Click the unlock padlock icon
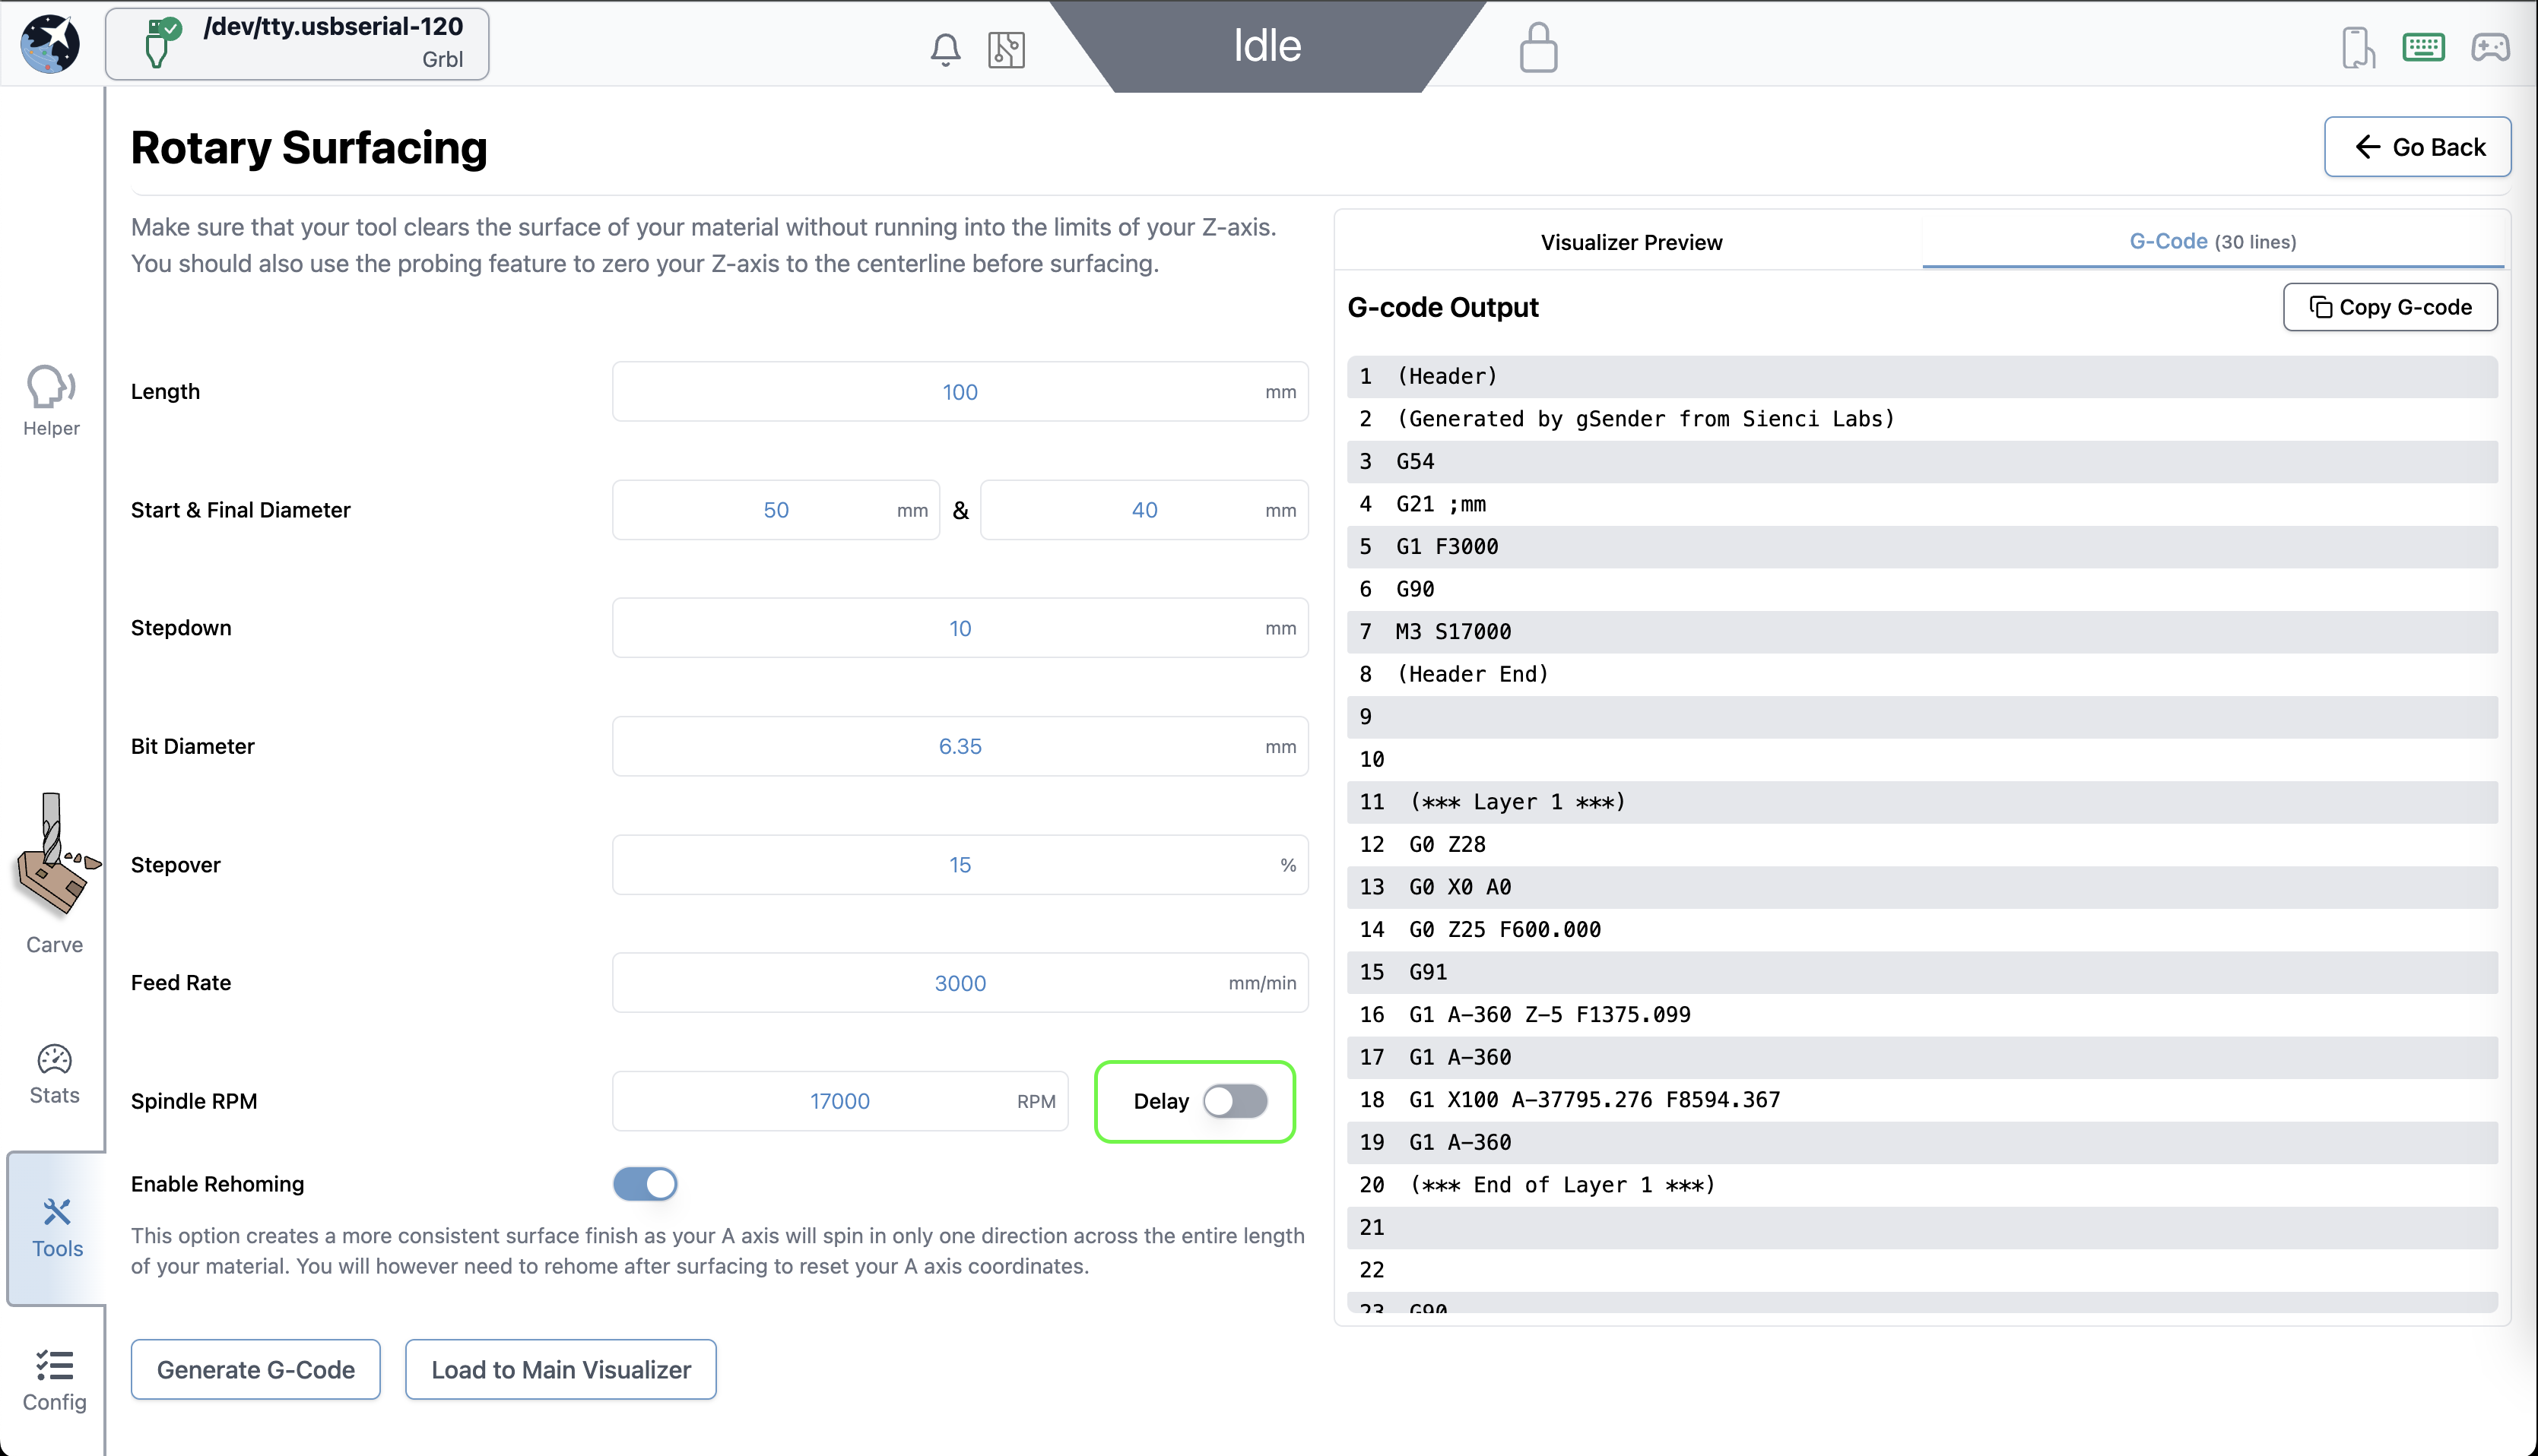Image resolution: width=2538 pixels, height=1456 pixels. pyautogui.click(x=1537, y=48)
